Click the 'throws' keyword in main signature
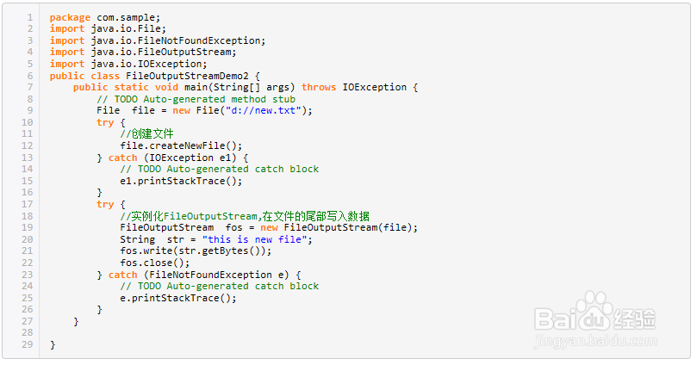Viewport: 697px width, 365px height. point(319,87)
